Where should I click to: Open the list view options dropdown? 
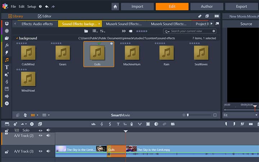pos(95,31)
